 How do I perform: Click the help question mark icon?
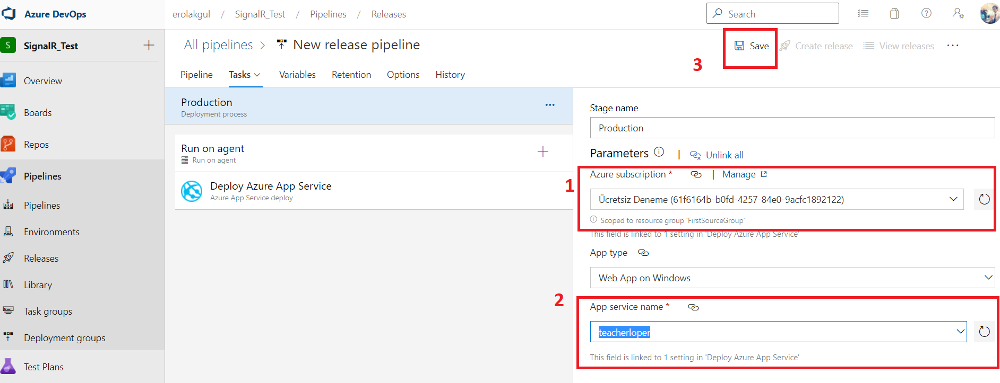pos(926,14)
